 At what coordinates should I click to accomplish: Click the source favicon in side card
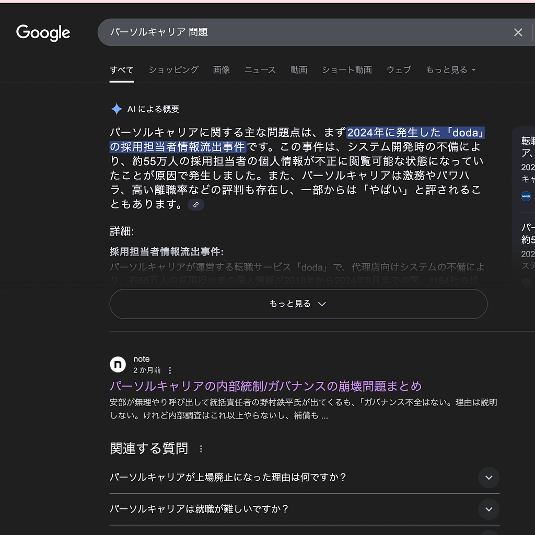526,196
